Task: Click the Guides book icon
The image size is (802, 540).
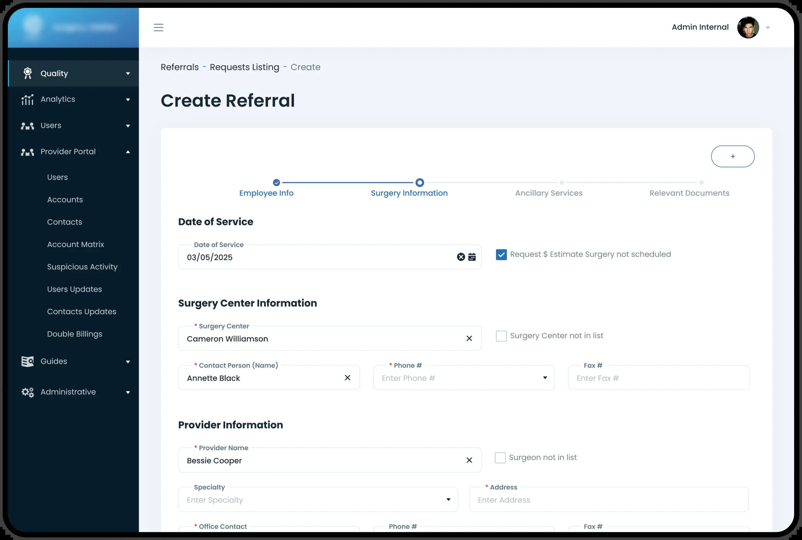Action: point(28,361)
